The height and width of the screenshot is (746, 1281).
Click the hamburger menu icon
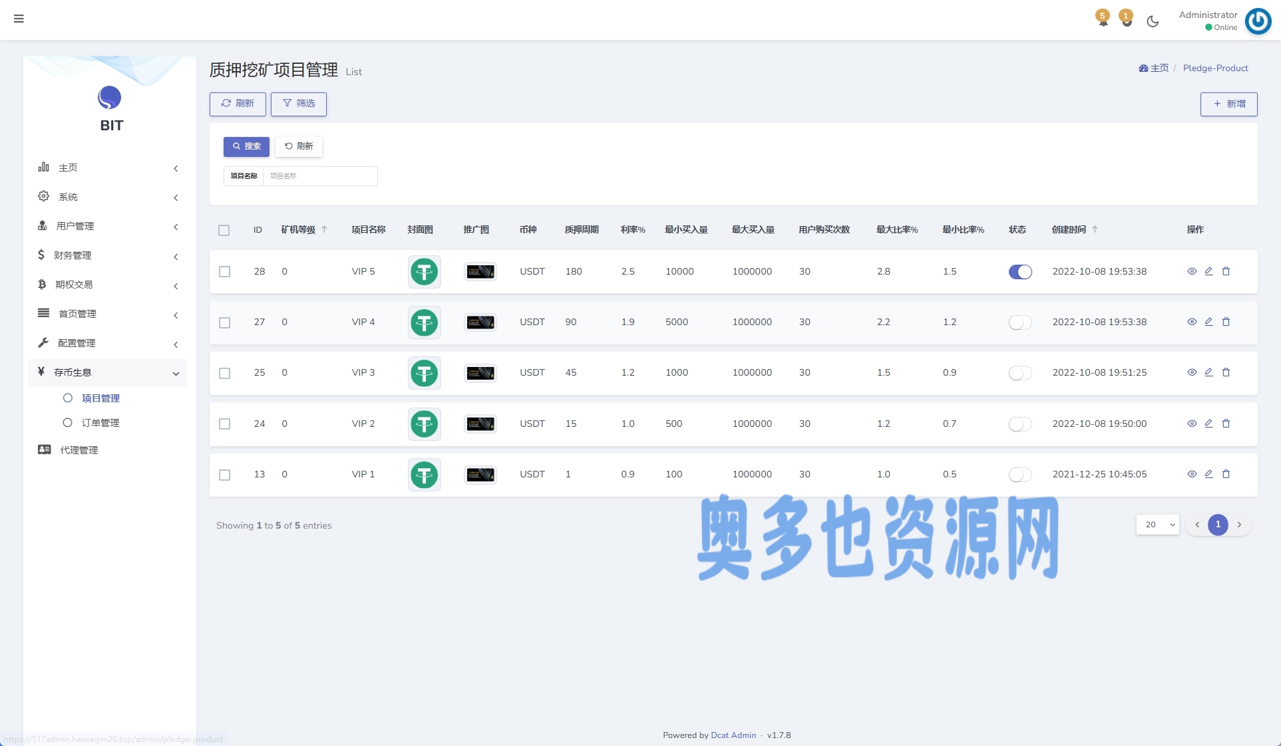tap(19, 19)
